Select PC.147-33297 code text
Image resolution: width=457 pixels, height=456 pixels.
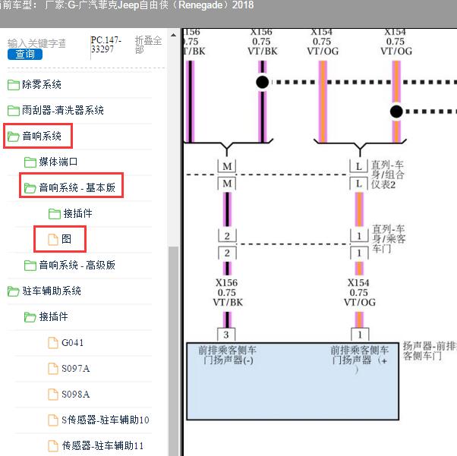pos(106,45)
